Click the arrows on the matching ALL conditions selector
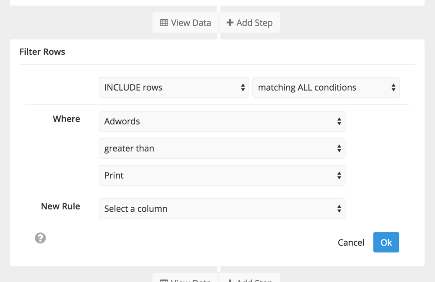 click(x=393, y=88)
